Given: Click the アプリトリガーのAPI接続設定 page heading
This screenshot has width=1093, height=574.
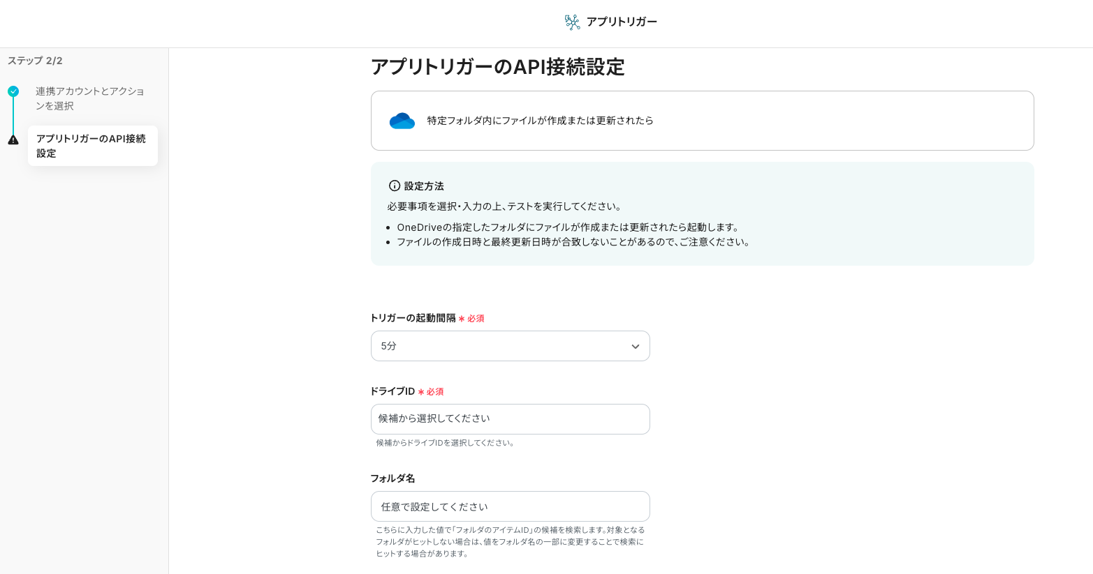Looking at the screenshot, I should (497, 67).
